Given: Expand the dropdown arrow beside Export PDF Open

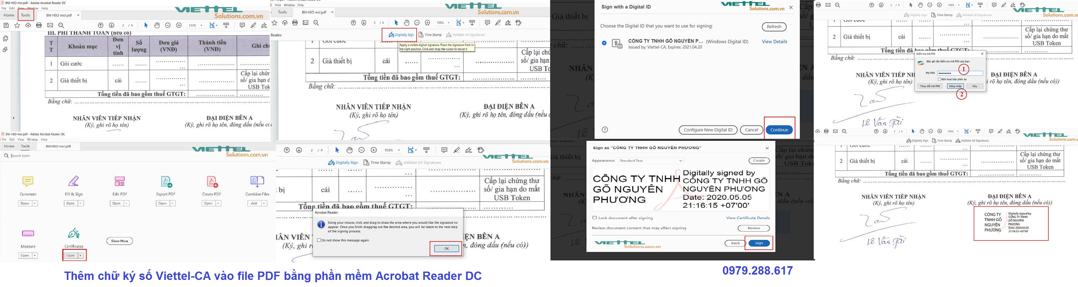Looking at the screenshot, I should click(x=173, y=203).
